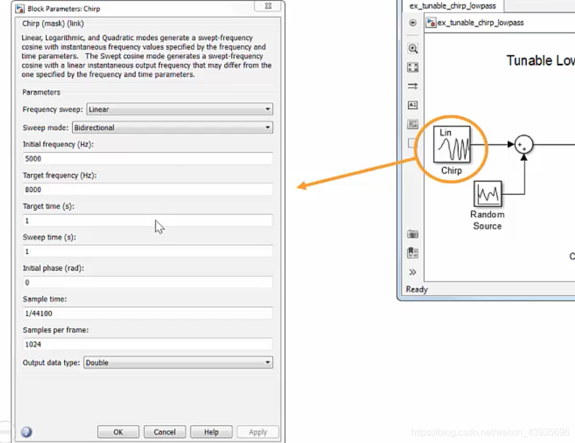575x443 pixels.
Task: Select the annotation text icon in palette
Action: click(x=413, y=105)
